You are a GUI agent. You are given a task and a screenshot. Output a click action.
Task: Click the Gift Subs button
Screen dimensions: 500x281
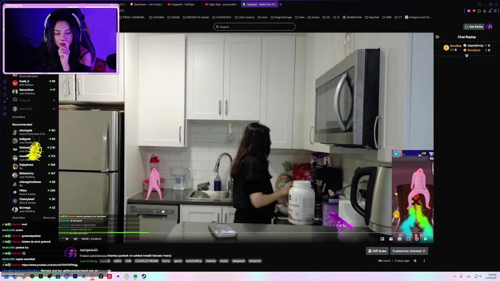[377, 251]
